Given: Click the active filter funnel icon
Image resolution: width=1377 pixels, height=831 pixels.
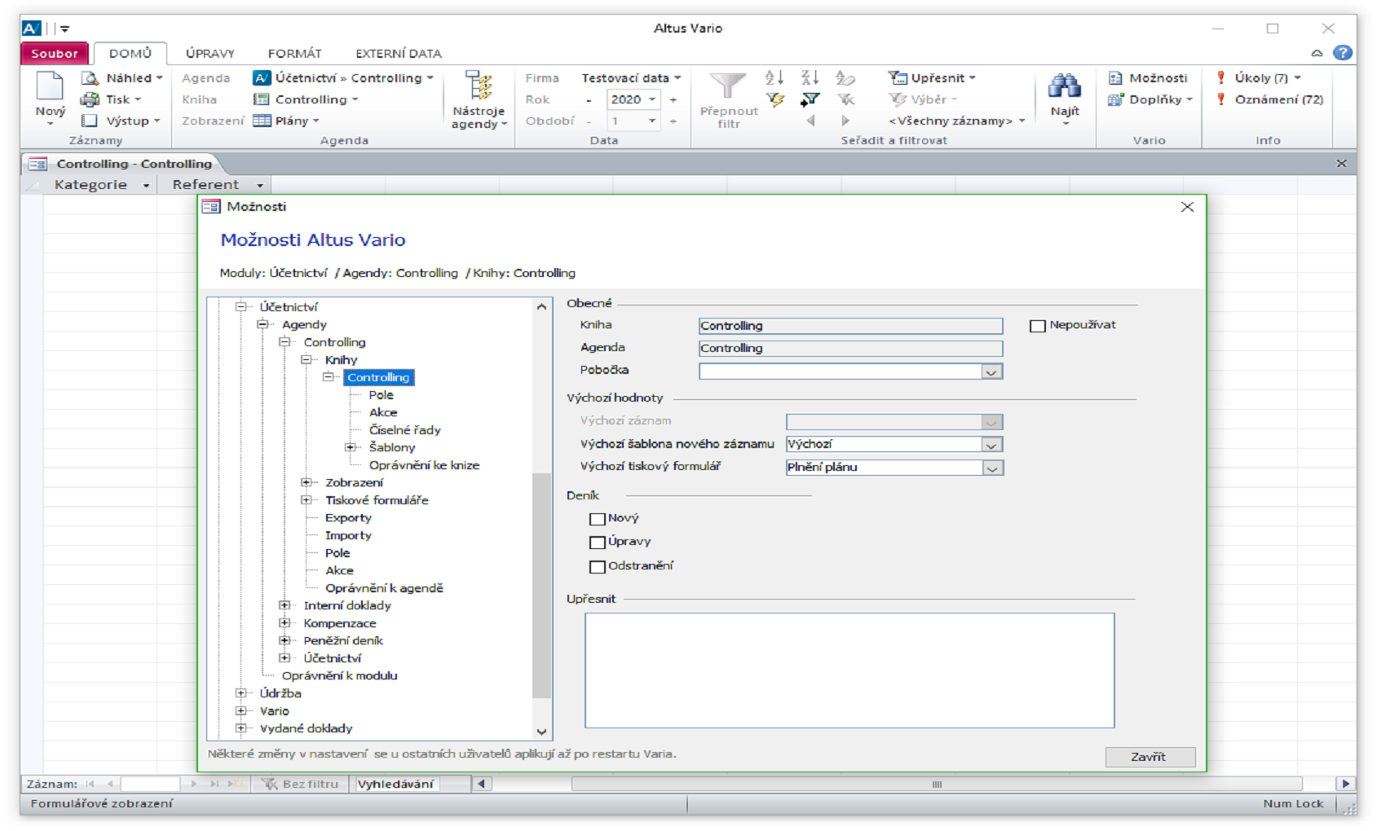Looking at the screenshot, I should (810, 99).
